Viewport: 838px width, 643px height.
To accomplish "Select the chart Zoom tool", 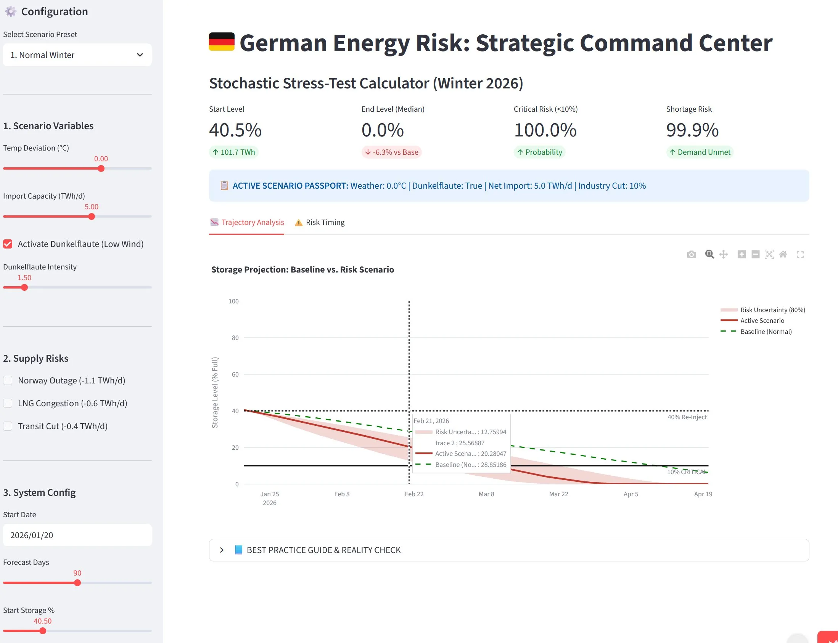I will (709, 255).
